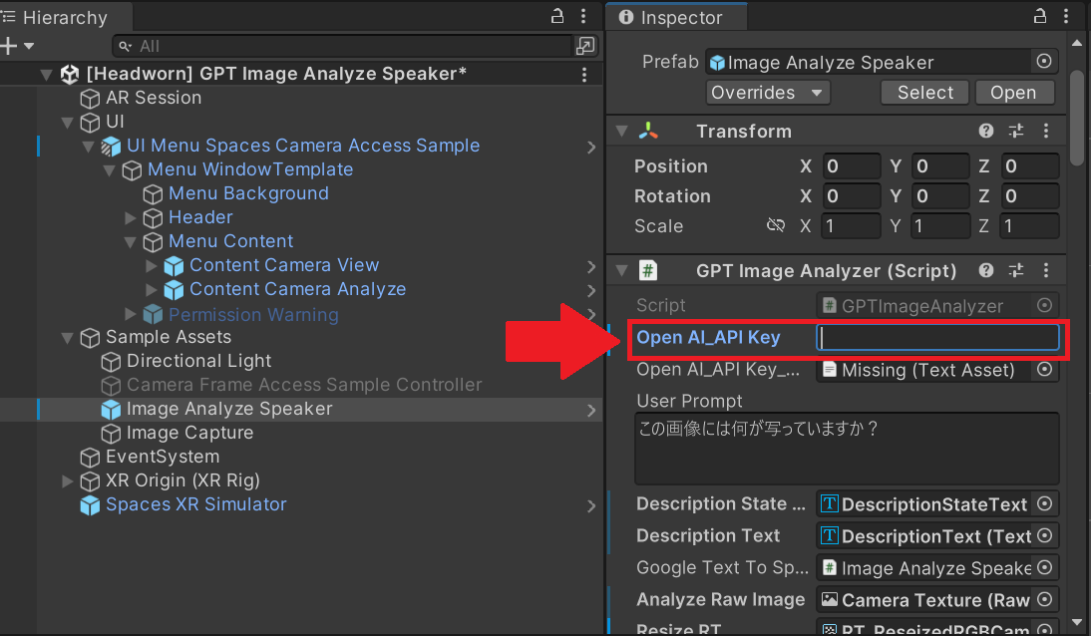Screen dimensions: 1091x636
Task: Open Transform component preset settings icon
Action: [1016, 132]
